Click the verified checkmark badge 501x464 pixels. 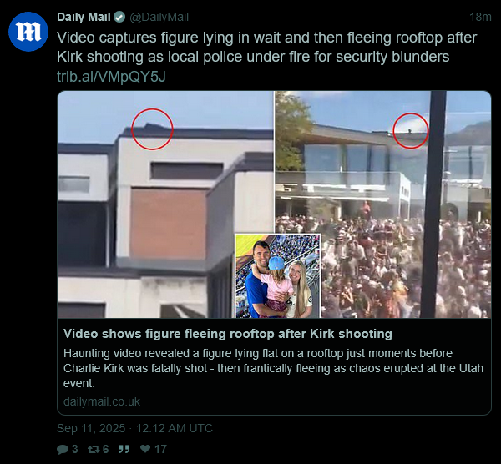119,17
